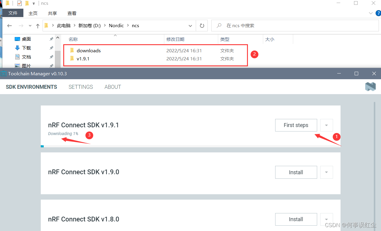Open dropdown arrow for SDK v1.9.1

[326, 125]
